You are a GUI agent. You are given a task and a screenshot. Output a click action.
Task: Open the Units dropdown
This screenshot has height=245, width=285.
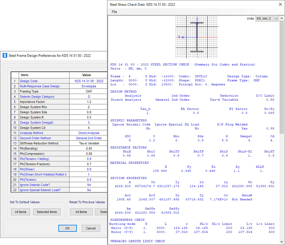[267, 18]
